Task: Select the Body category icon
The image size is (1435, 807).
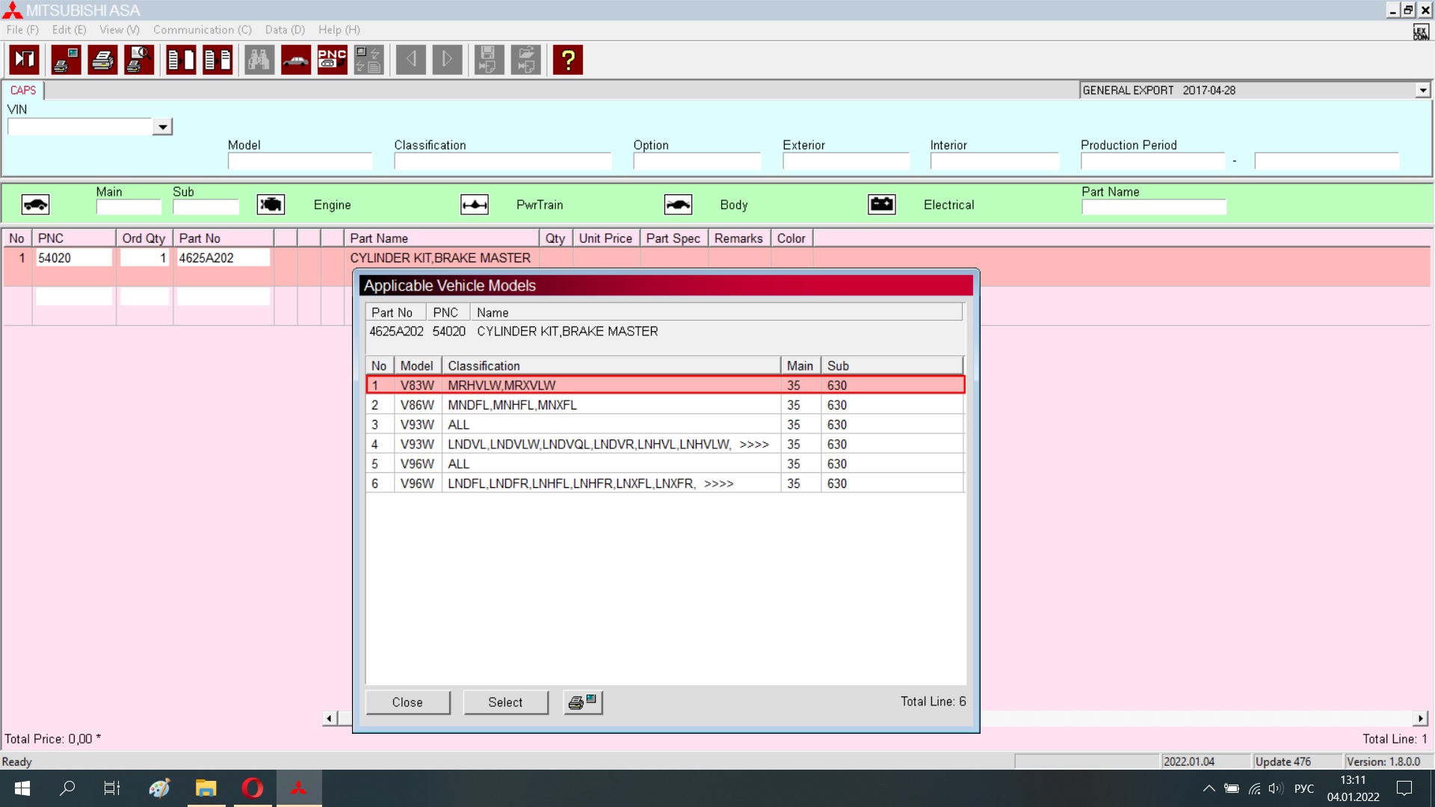Action: 678,205
